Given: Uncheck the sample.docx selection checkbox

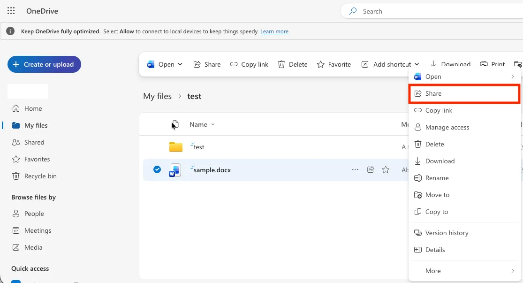Looking at the screenshot, I should (157, 169).
